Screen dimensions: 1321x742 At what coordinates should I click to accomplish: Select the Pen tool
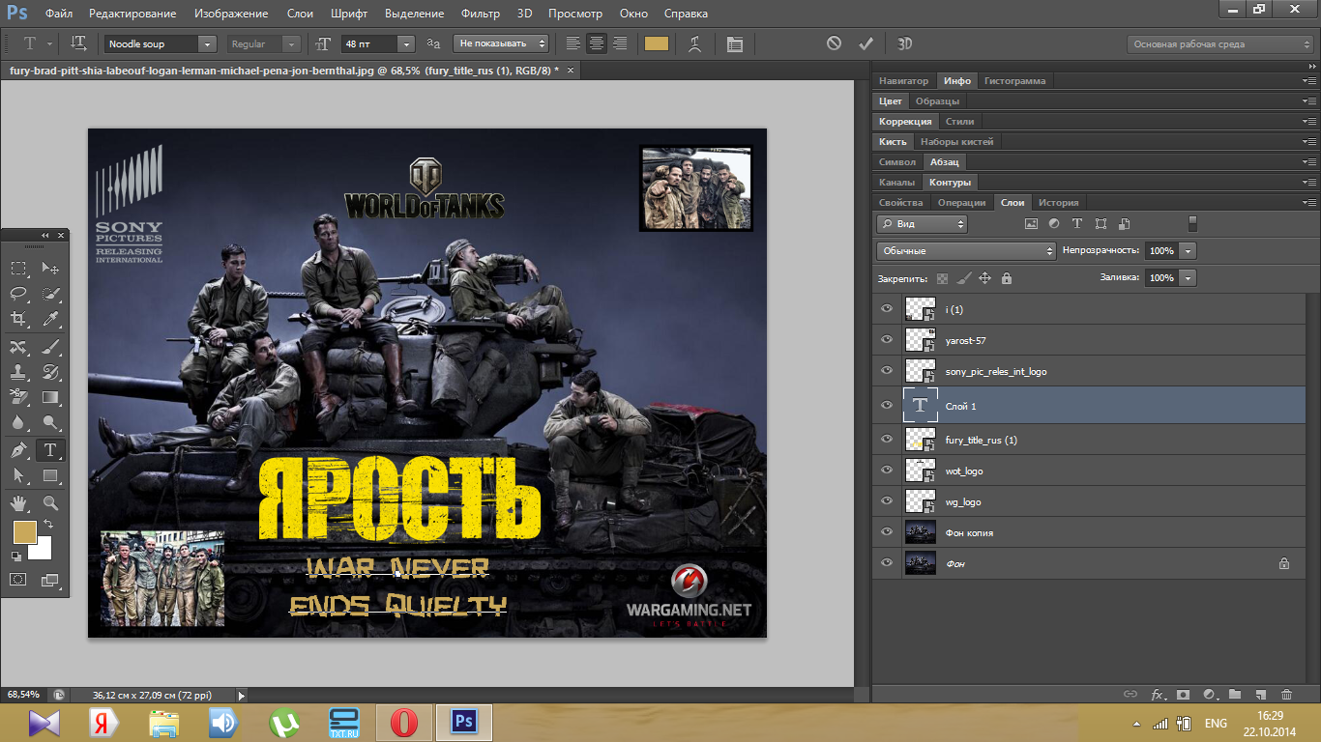18,450
